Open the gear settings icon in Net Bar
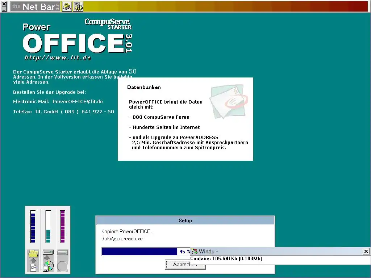This screenshot has height=278, width=371. coord(78,7)
